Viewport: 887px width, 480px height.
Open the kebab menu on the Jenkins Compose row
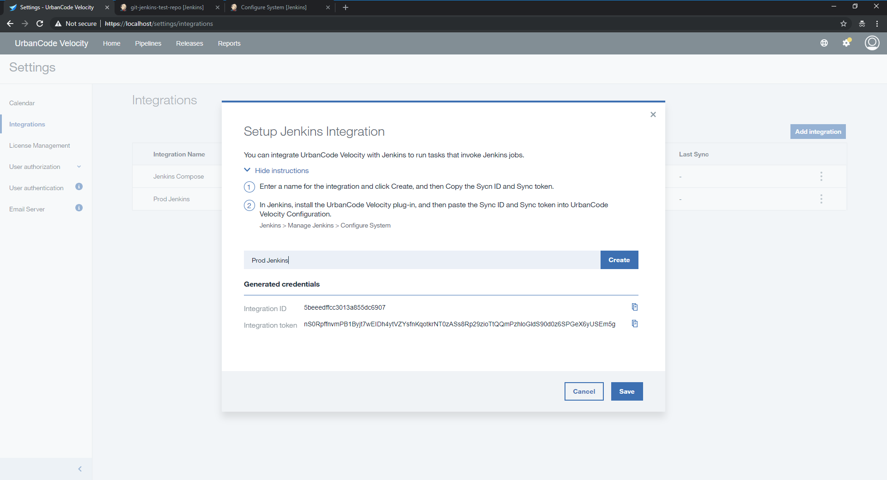[x=821, y=176]
